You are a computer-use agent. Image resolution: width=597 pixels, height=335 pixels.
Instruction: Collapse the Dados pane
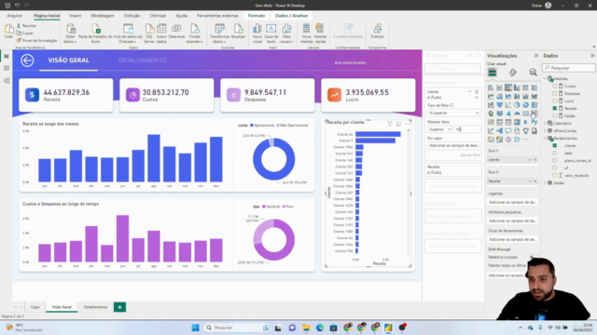point(592,56)
